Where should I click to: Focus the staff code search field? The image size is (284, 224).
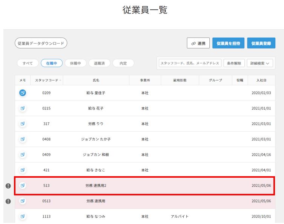coord(190,63)
